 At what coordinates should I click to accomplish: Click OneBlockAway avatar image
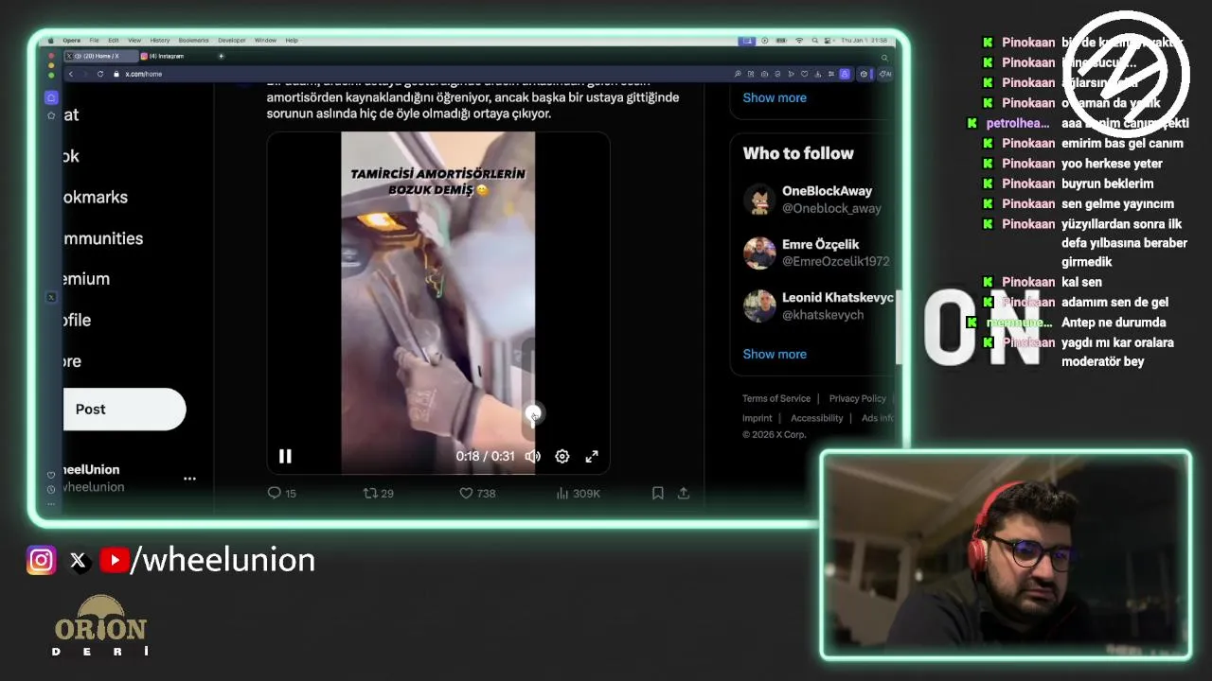coord(759,200)
